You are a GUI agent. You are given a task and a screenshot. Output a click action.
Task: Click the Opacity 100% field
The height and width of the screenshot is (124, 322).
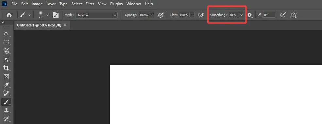point(144,15)
